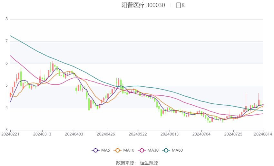Click the y-axis value 7
The width and height of the screenshot is (274, 166).
point(7,41)
